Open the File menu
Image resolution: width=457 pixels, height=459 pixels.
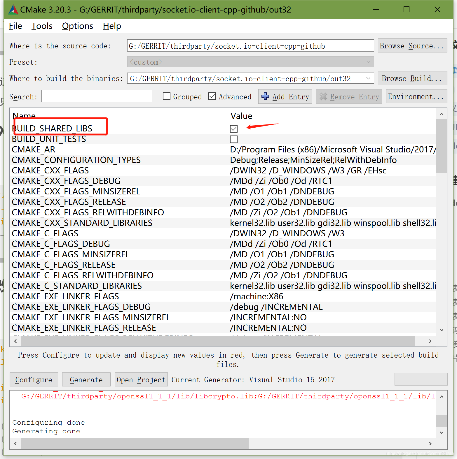point(15,26)
